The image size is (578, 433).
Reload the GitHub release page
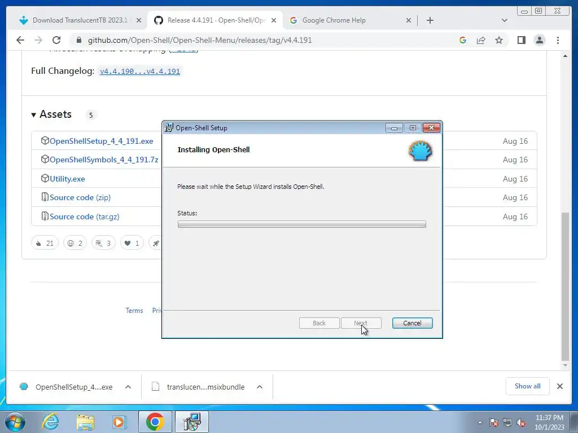(x=56, y=40)
